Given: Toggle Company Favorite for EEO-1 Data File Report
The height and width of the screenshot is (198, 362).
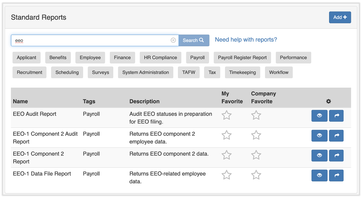Looking at the screenshot, I should [256, 175].
